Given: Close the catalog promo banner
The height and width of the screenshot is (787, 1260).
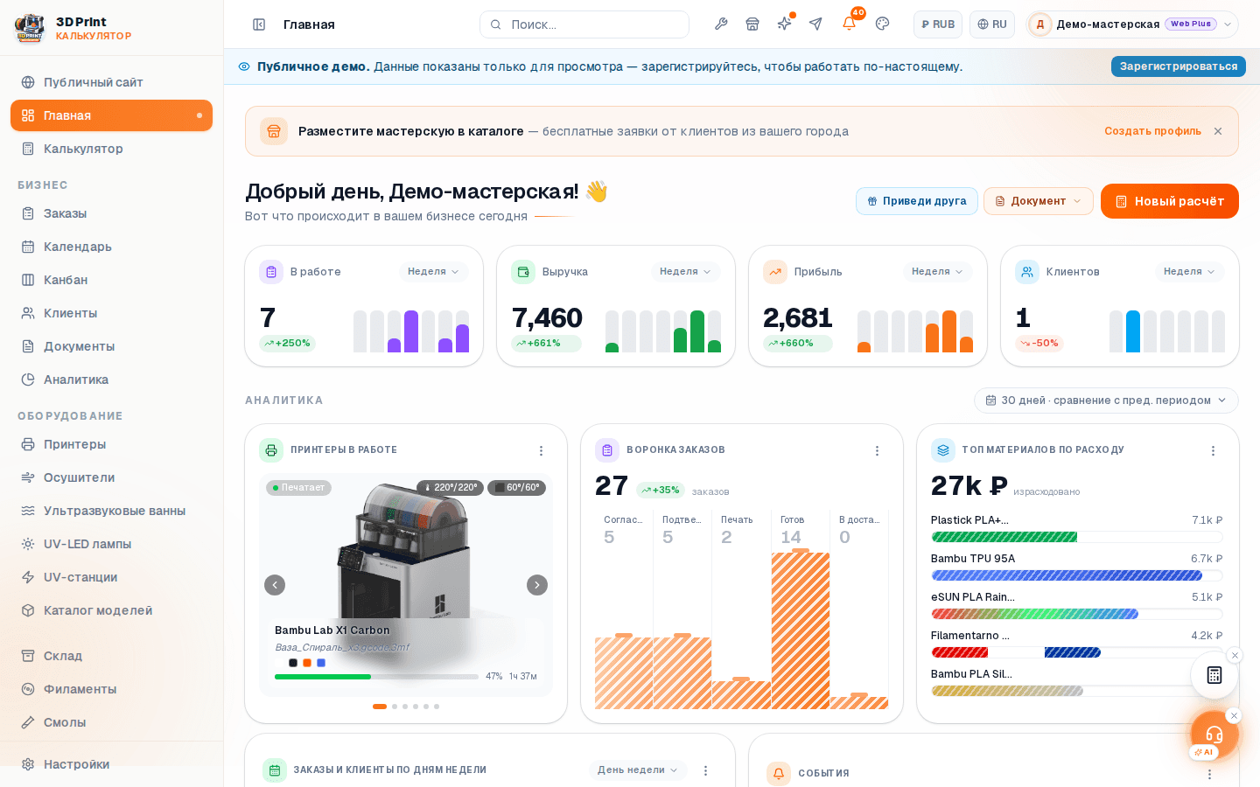Looking at the screenshot, I should [x=1218, y=131].
